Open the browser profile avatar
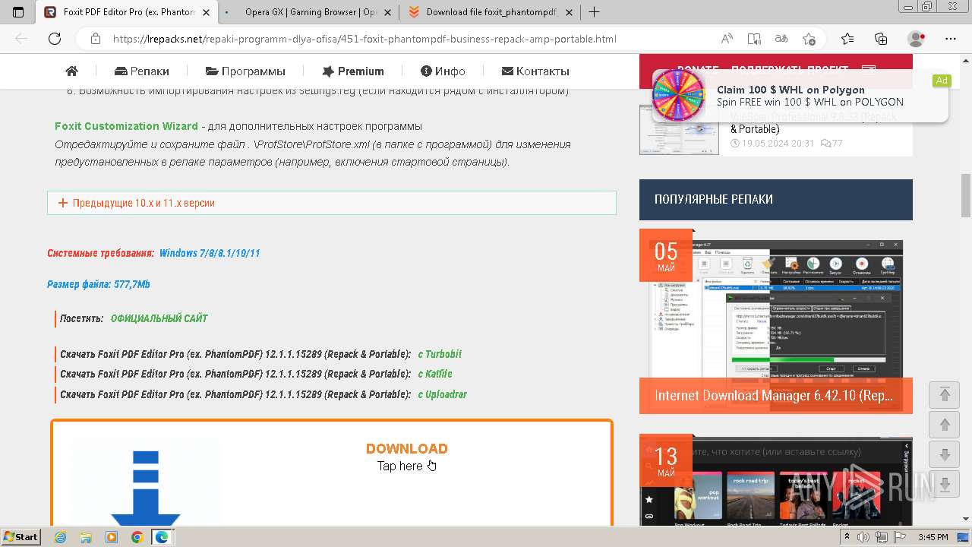 pyautogui.click(x=917, y=39)
